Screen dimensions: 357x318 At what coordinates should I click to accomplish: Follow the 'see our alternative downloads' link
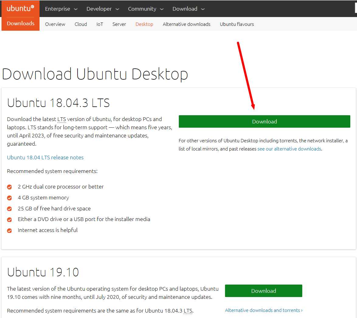pyautogui.click(x=289, y=149)
